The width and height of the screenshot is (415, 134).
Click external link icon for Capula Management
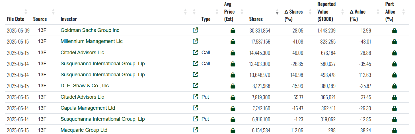(x=195, y=108)
